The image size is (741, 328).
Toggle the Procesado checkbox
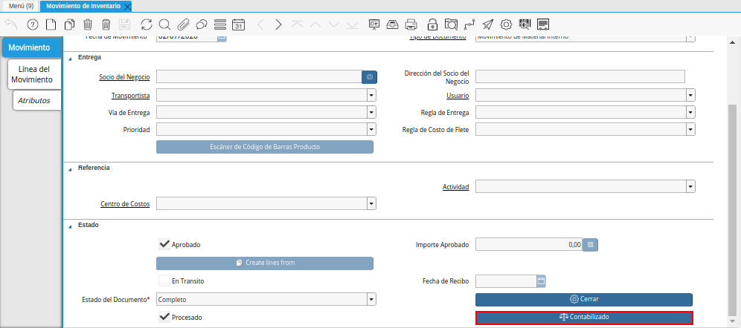(x=164, y=318)
